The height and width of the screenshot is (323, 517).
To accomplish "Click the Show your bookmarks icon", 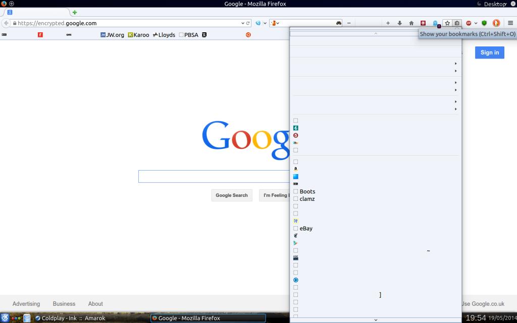I will point(457,23).
